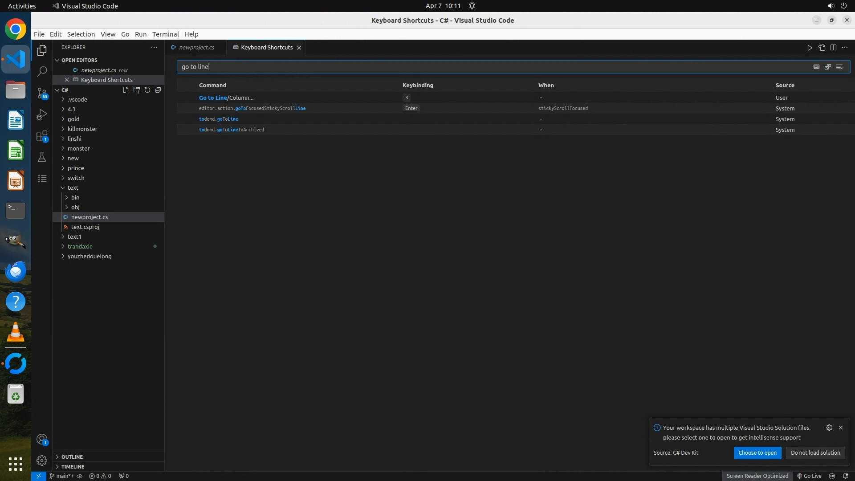Screen dimensions: 855x481
Task: Toggle Sort by Precedence in the search box
Action: (828, 67)
